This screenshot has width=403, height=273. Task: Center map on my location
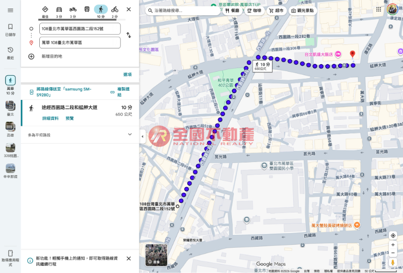(393, 235)
